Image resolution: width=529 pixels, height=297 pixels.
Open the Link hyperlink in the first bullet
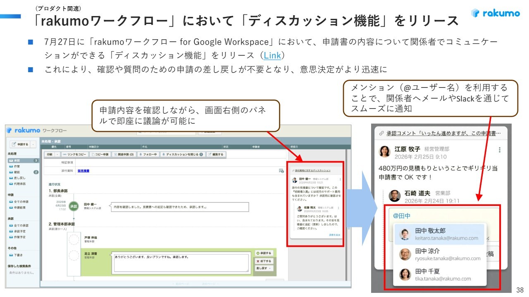click(x=272, y=55)
